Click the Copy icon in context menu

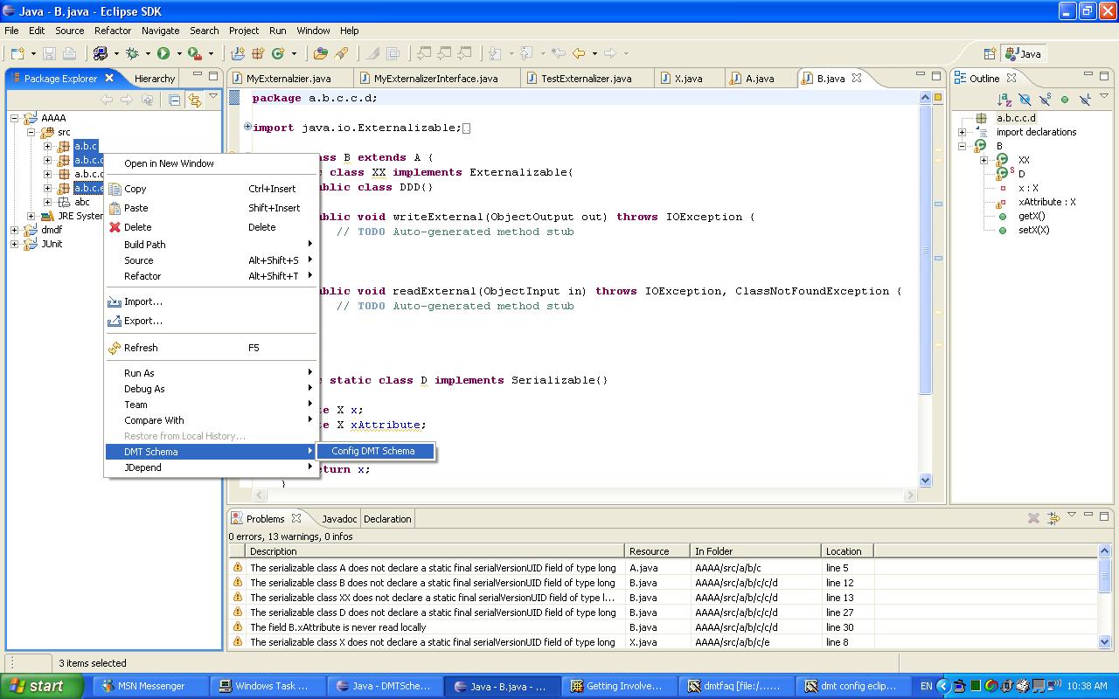(x=115, y=189)
